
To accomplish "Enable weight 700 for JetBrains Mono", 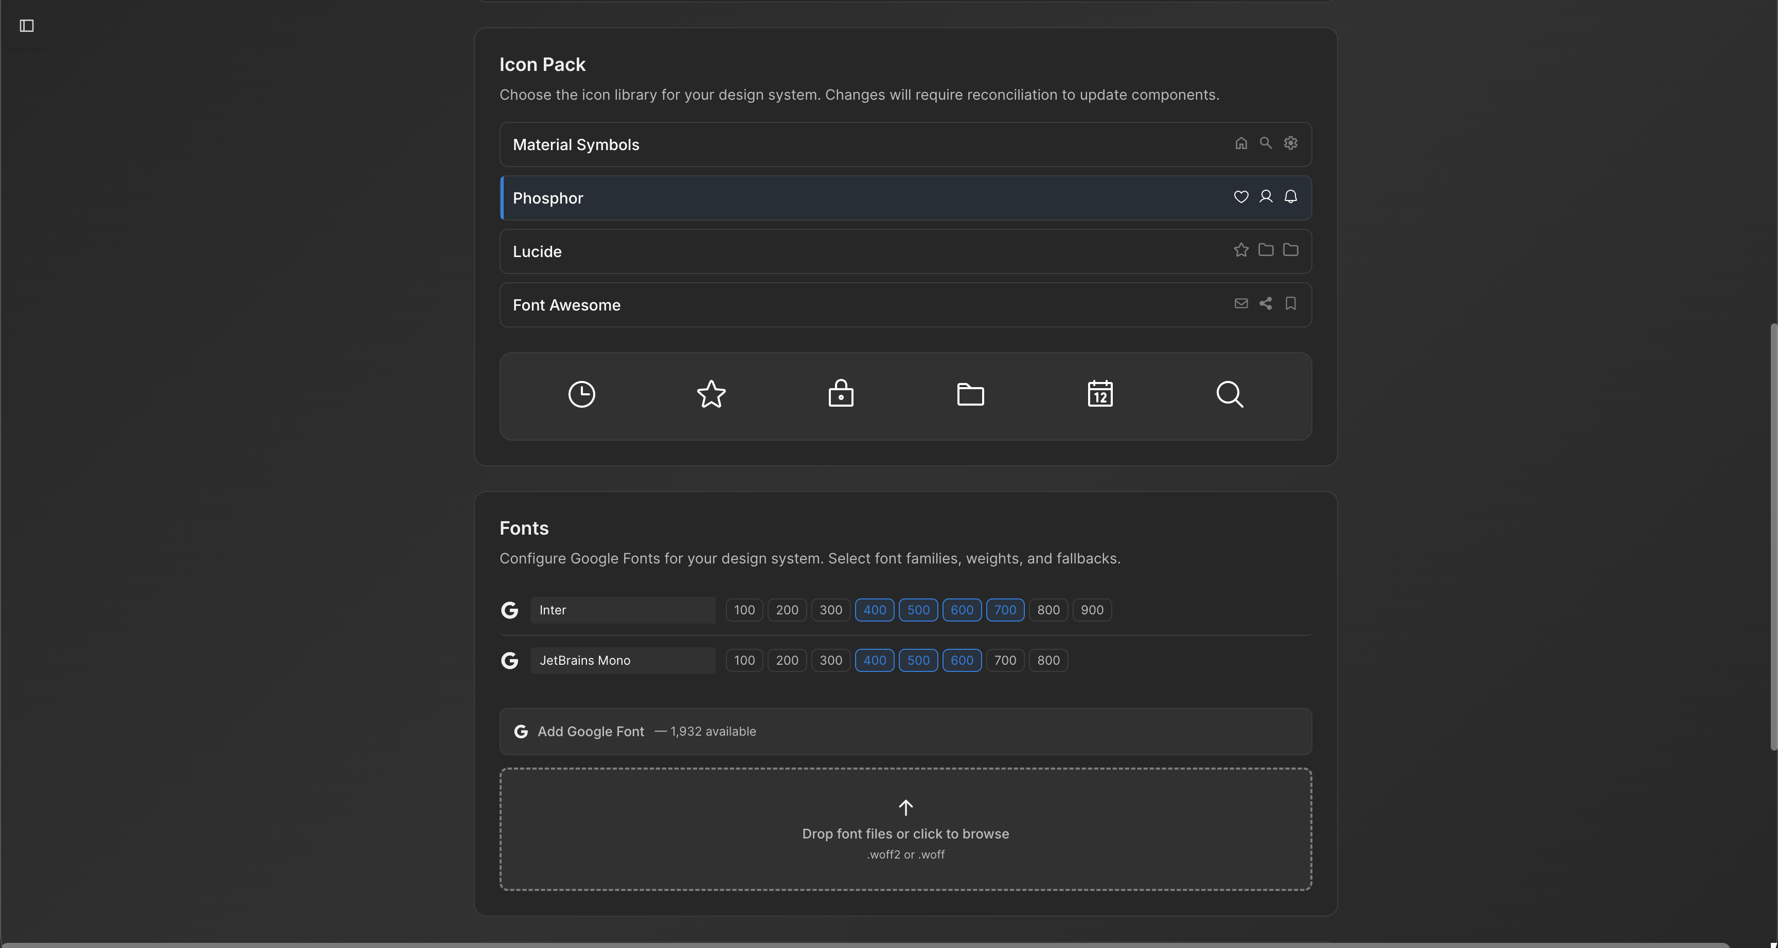I will 1004,660.
